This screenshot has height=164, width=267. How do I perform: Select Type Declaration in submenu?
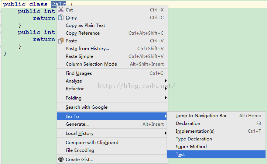[216, 139]
